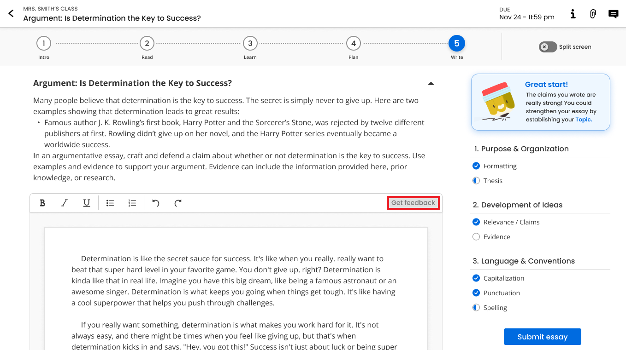Insert a bulleted list

click(110, 203)
